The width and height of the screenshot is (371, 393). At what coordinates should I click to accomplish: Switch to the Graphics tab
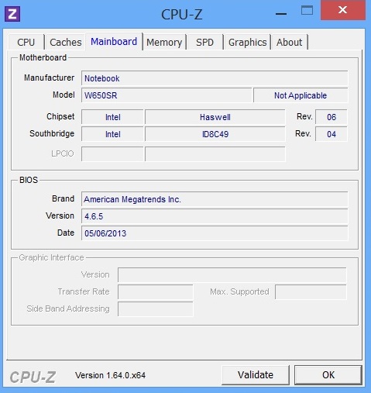point(247,42)
